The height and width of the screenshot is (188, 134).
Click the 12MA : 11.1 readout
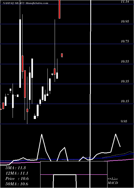coord(17,173)
